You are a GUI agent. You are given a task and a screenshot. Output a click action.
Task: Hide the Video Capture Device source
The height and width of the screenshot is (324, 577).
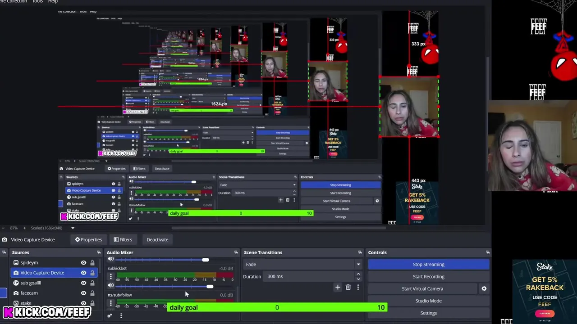[83, 273]
